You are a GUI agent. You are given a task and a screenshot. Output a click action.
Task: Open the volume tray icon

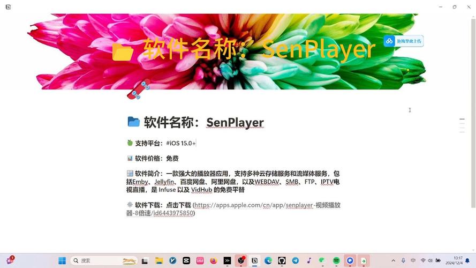click(x=430, y=260)
